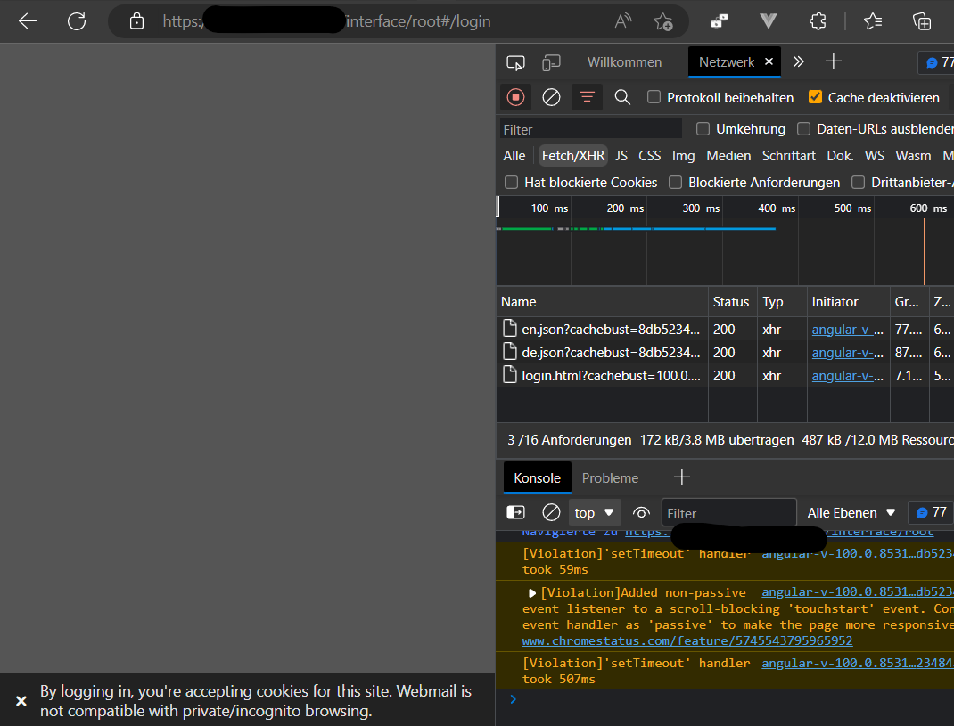Add page to favorites star icon
This screenshot has width=954, height=726.
pyautogui.click(x=662, y=21)
